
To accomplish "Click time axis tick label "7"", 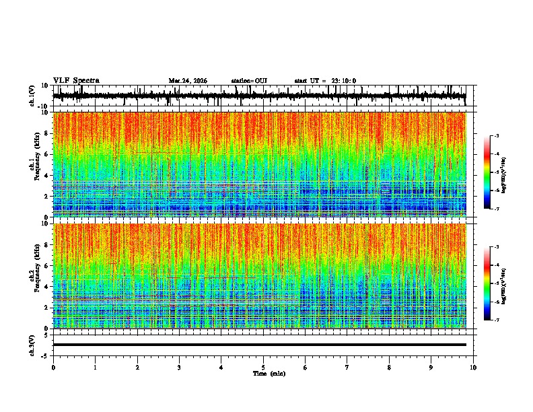I will (x=347, y=368).
